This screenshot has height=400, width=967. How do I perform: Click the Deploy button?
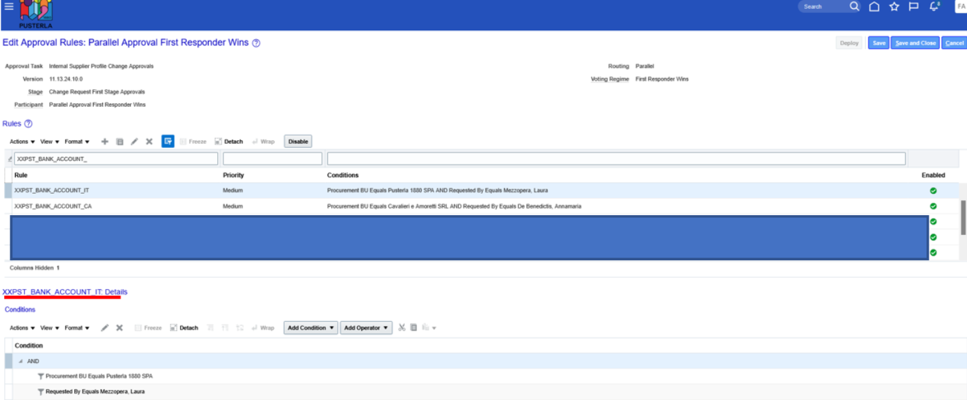(849, 42)
